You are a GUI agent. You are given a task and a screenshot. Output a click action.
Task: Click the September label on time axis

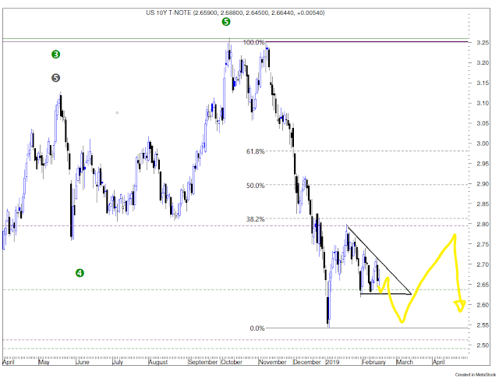(x=203, y=362)
